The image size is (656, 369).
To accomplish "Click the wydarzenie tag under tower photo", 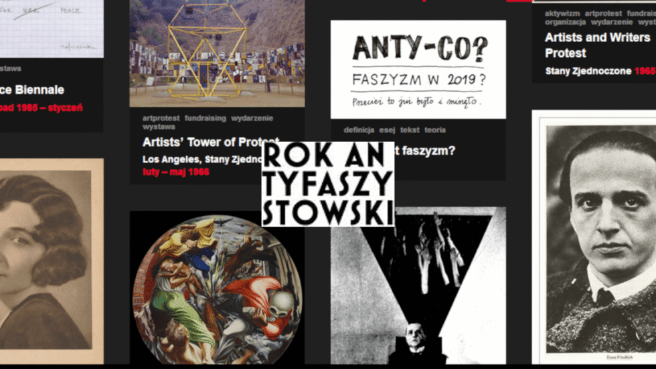I will point(252,118).
